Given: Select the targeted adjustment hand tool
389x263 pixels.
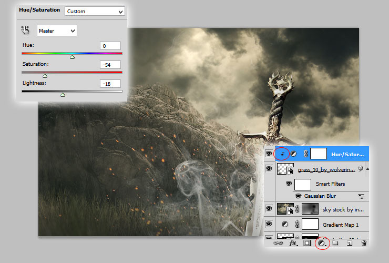Looking at the screenshot, I should 25,31.
